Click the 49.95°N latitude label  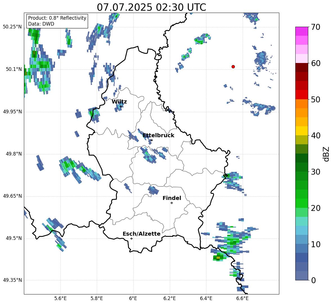[12, 112]
